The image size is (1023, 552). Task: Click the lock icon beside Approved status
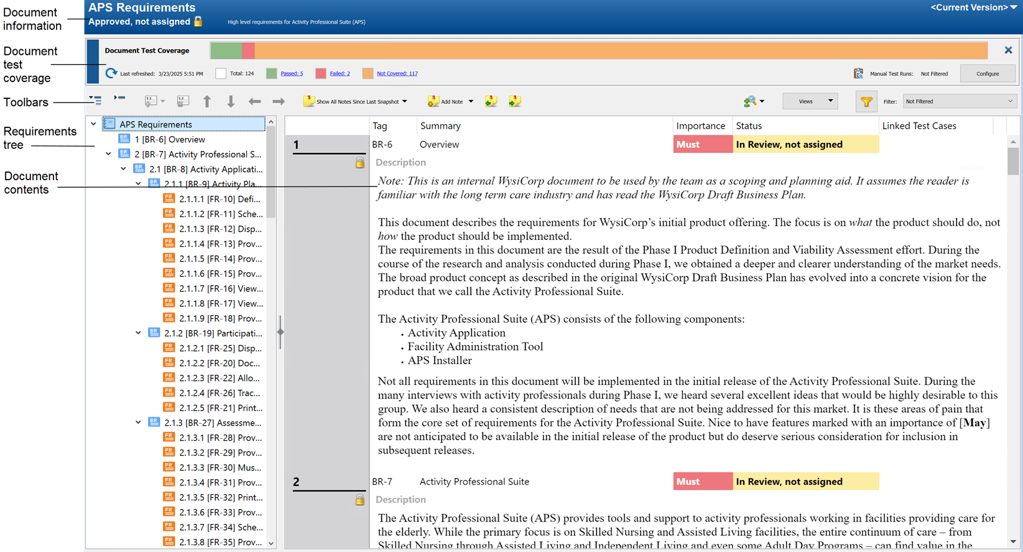pyautogui.click(x=198, y=22)
